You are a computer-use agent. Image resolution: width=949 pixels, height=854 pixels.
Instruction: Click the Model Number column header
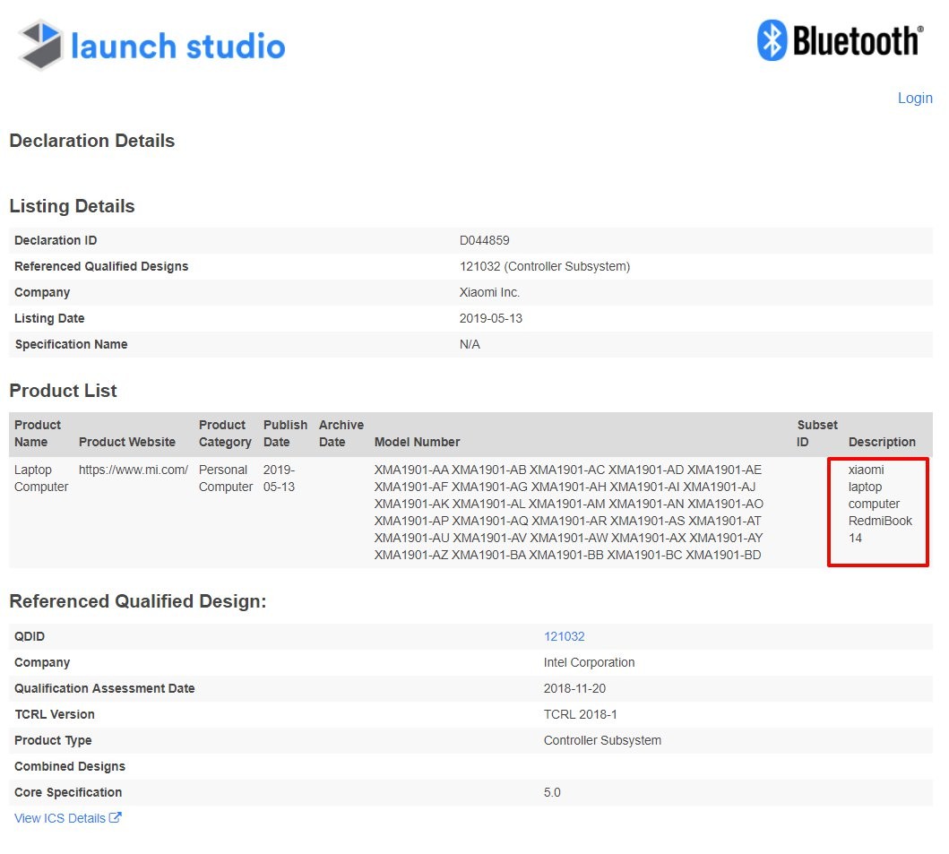click(417, 442)
